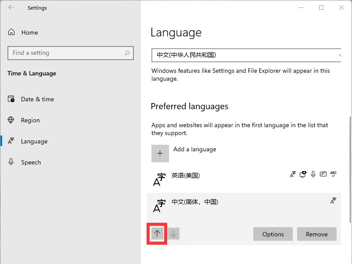Click the magnifier icon in search box
Viewport: 352px width, 264px height.
click(127, 53)
